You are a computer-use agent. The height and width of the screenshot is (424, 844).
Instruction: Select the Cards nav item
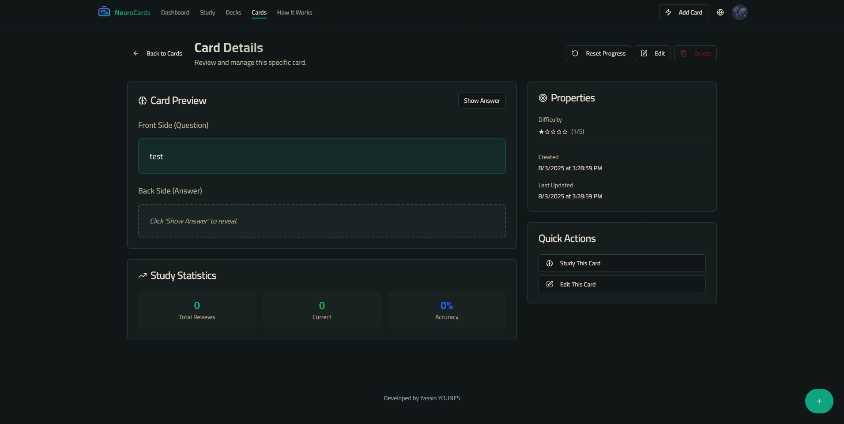(259, 12)
